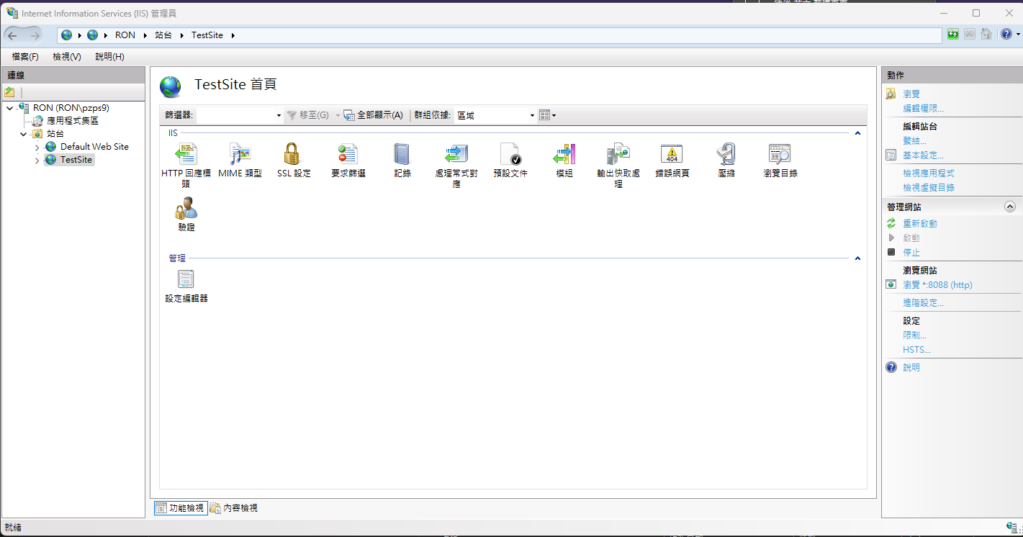Open the 模組 feature icon

tap(564, 154)
